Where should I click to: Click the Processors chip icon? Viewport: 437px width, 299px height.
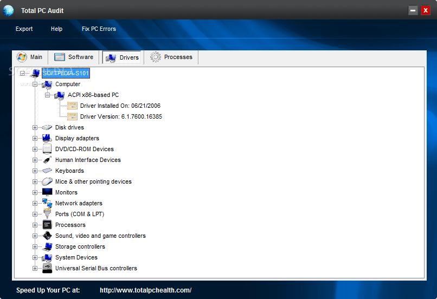pos(47,225)
